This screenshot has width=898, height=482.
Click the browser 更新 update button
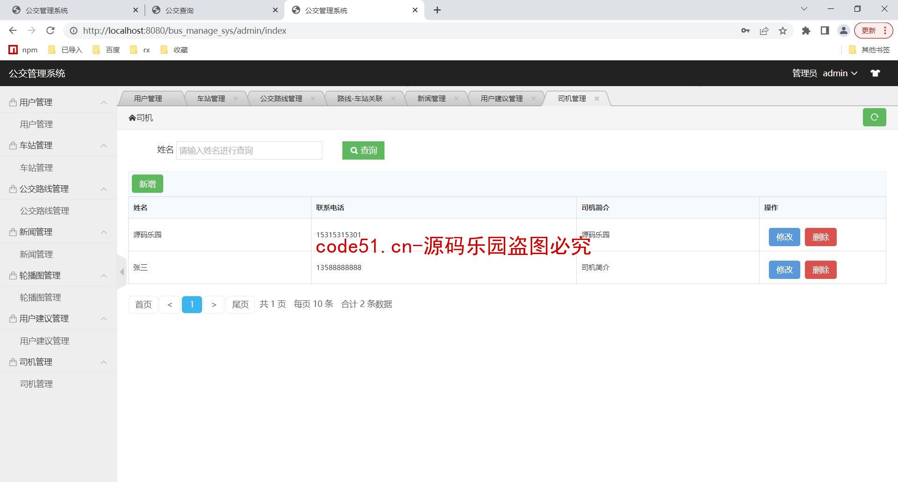coord(874,31)
